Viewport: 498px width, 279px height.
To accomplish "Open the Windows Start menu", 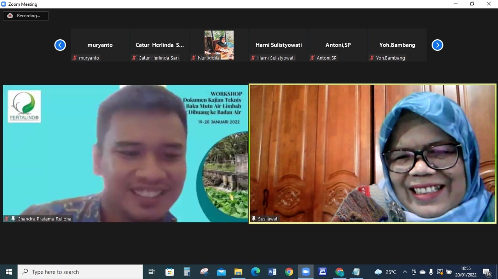I will 9,272.
